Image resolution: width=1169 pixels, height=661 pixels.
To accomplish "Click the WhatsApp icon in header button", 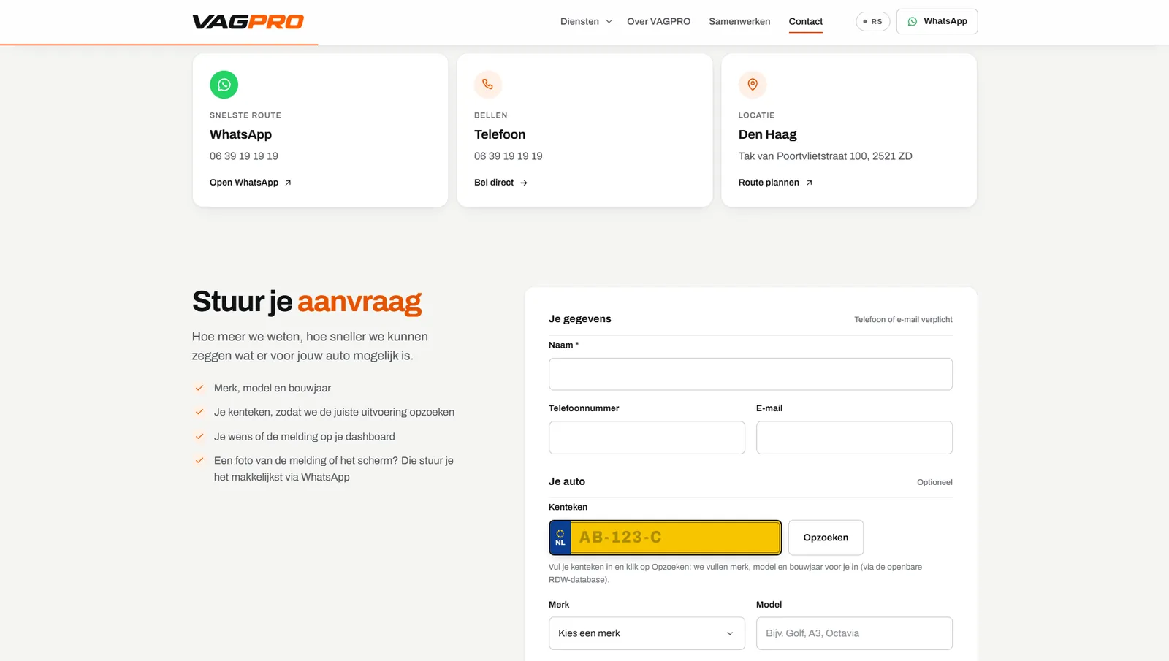I will [913, 22].
